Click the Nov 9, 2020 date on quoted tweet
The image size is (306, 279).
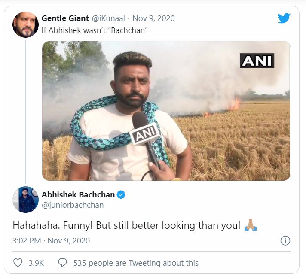click(x=153, y=18)
